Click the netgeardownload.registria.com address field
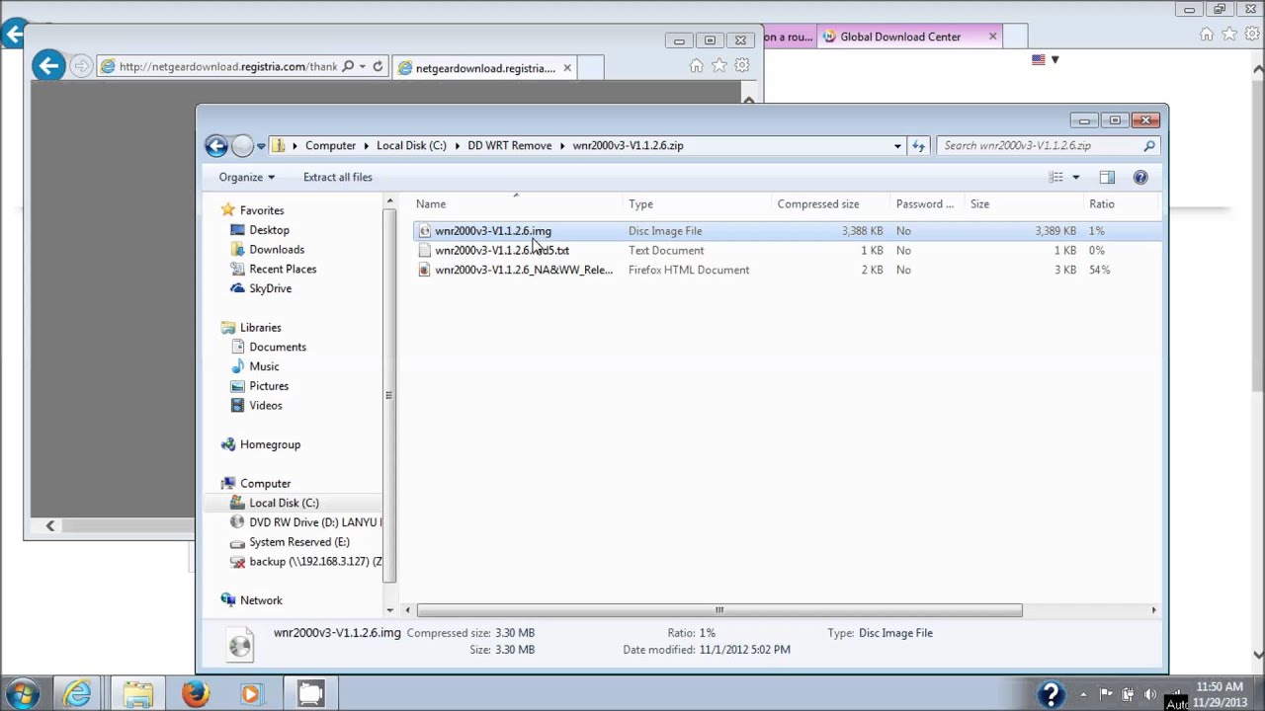This screenshot has width=1265, height=711. tap(227, 66)
